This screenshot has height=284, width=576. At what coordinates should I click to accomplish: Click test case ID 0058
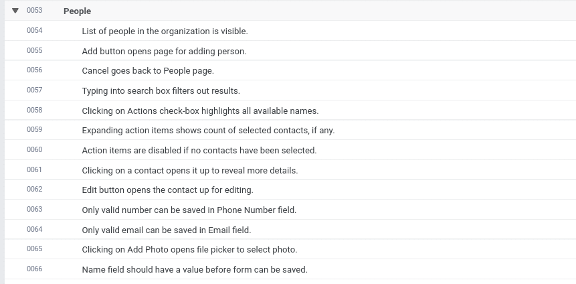tap(34, 111)
